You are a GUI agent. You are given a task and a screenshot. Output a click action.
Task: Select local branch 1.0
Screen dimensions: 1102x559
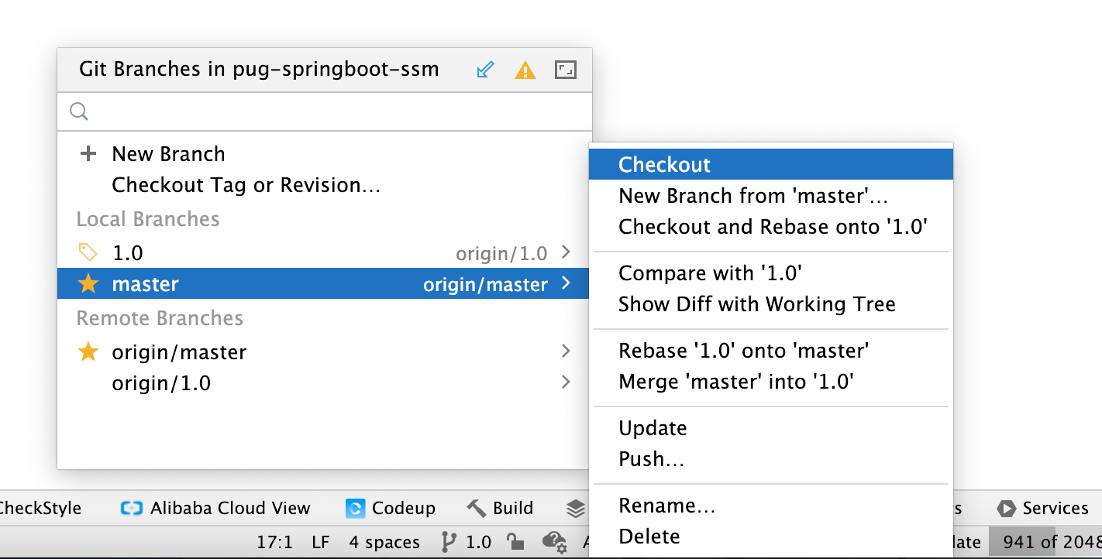click(325, 252)
